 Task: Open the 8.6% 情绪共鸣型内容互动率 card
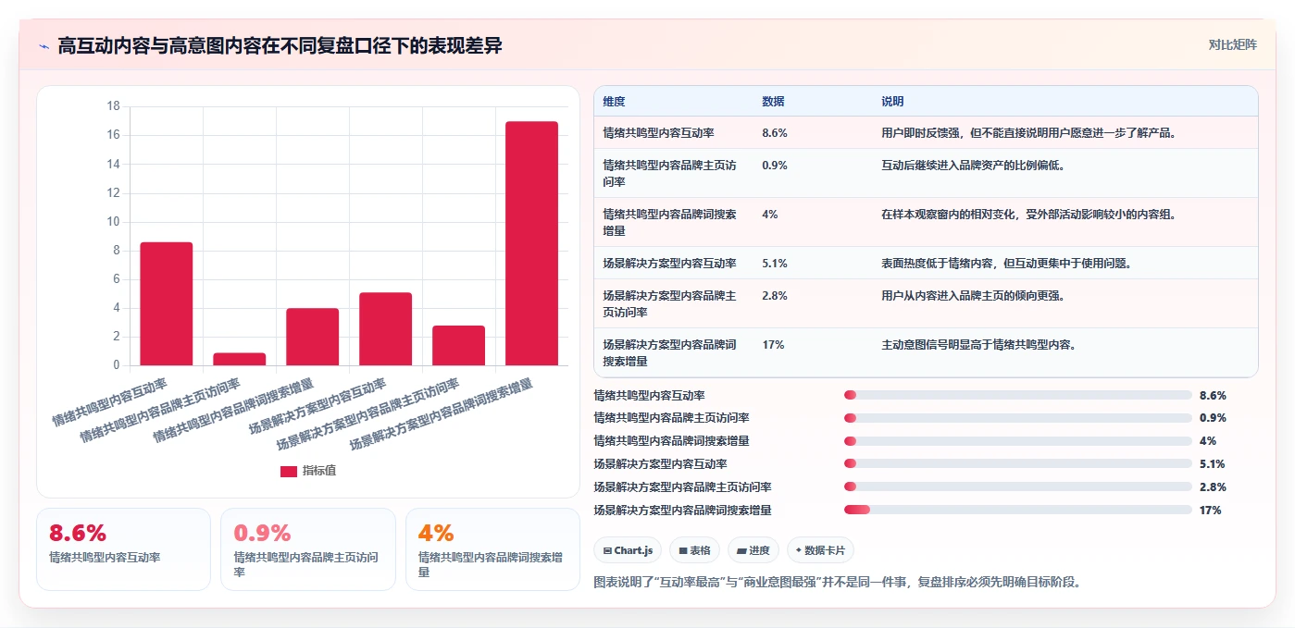pos(123,548)
